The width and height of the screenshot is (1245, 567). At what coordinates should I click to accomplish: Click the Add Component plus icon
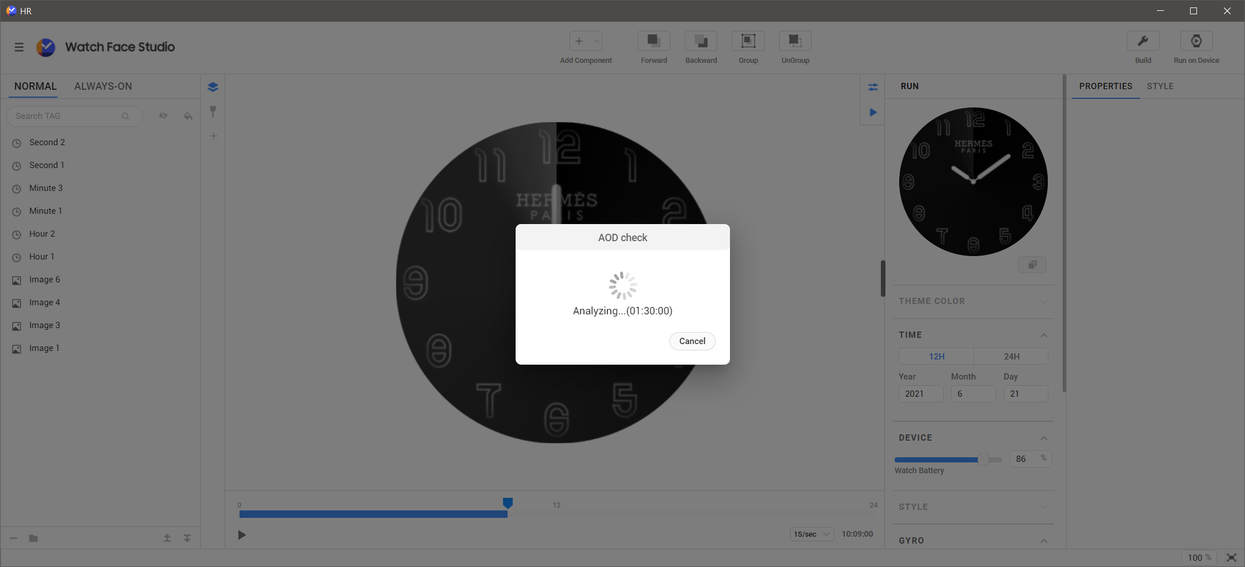pos(579,41)
